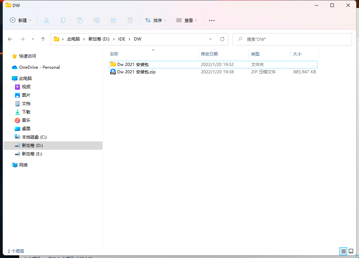This screenshot has width=359, height=258.
Task: Go forward with the right arrow
Action: (x=22, y=39)
